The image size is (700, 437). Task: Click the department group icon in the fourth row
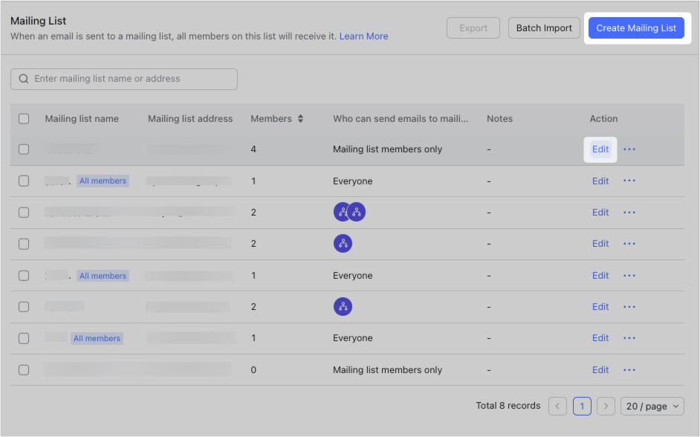[x=343, y=243]
